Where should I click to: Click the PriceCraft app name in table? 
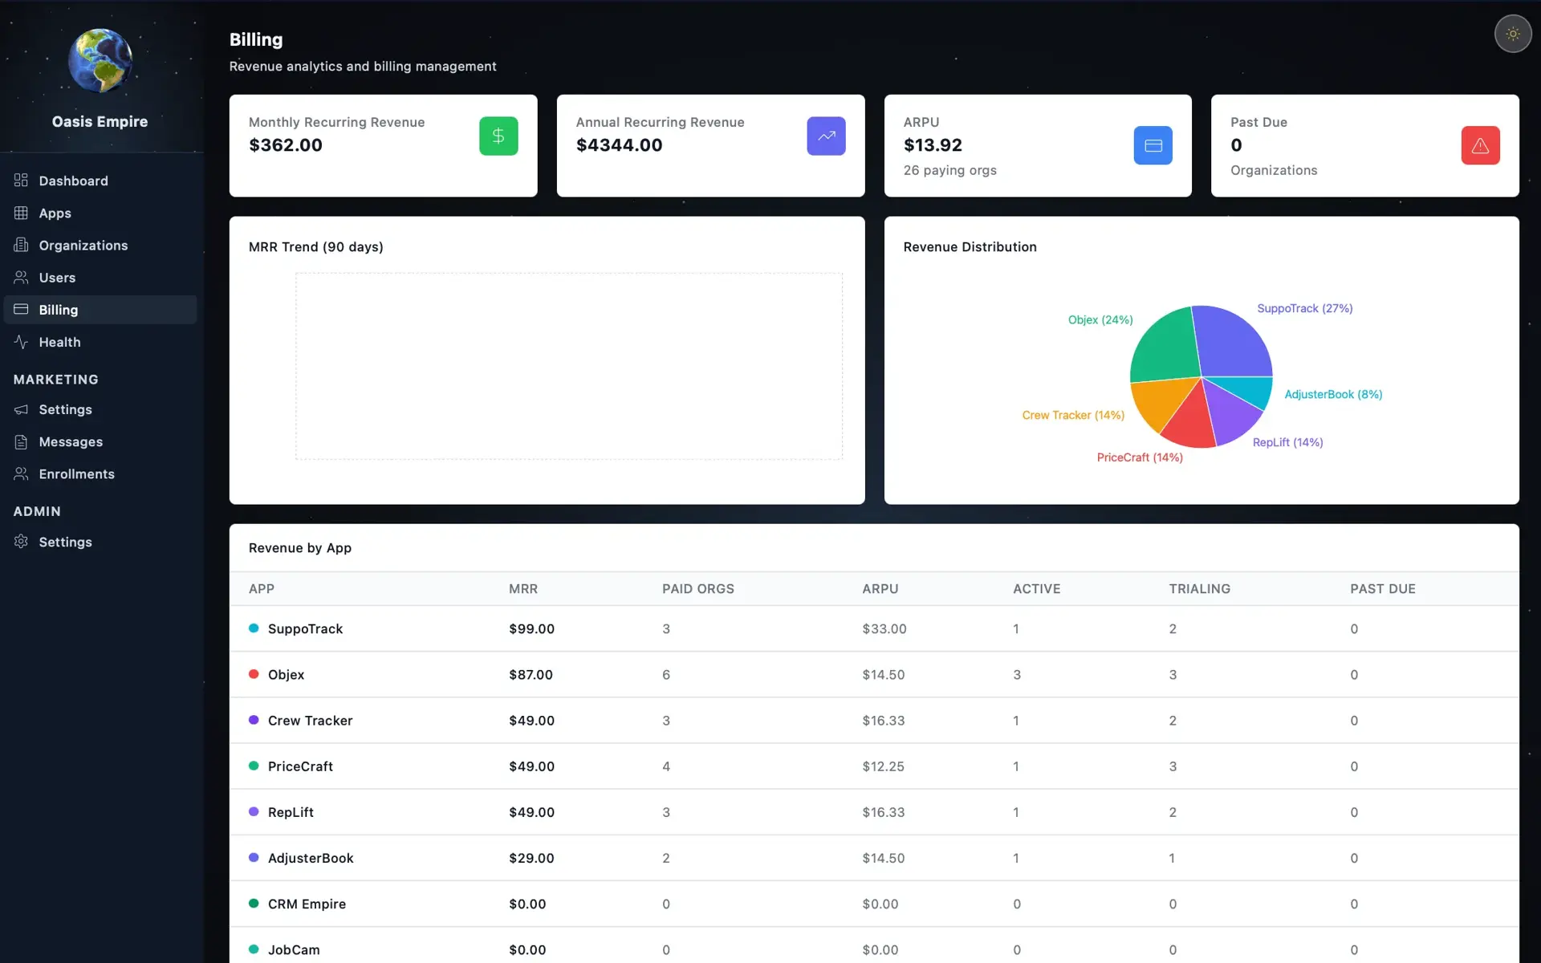300,766
